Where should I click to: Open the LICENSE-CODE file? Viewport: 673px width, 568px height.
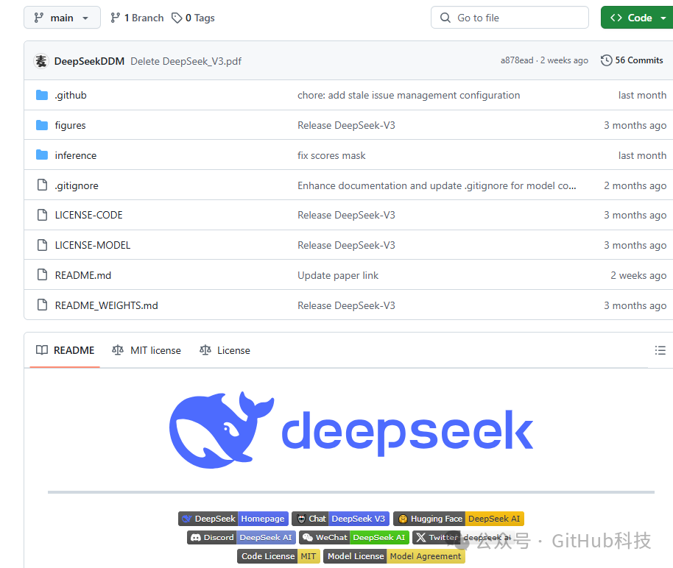click(x=89, y=215)
